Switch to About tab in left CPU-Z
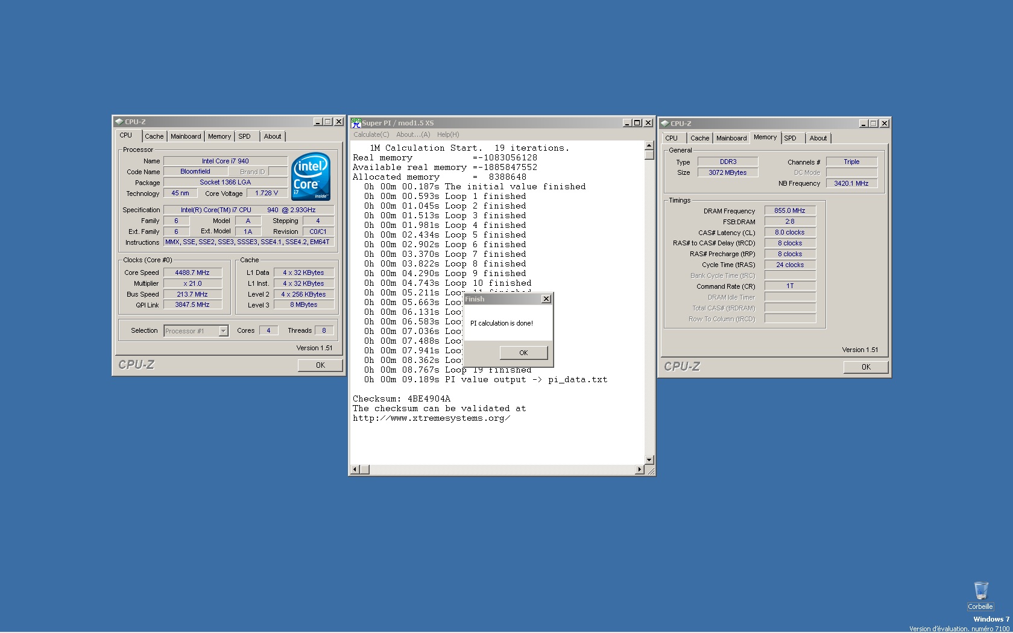The image size is (1013, 633). [273, 136]
